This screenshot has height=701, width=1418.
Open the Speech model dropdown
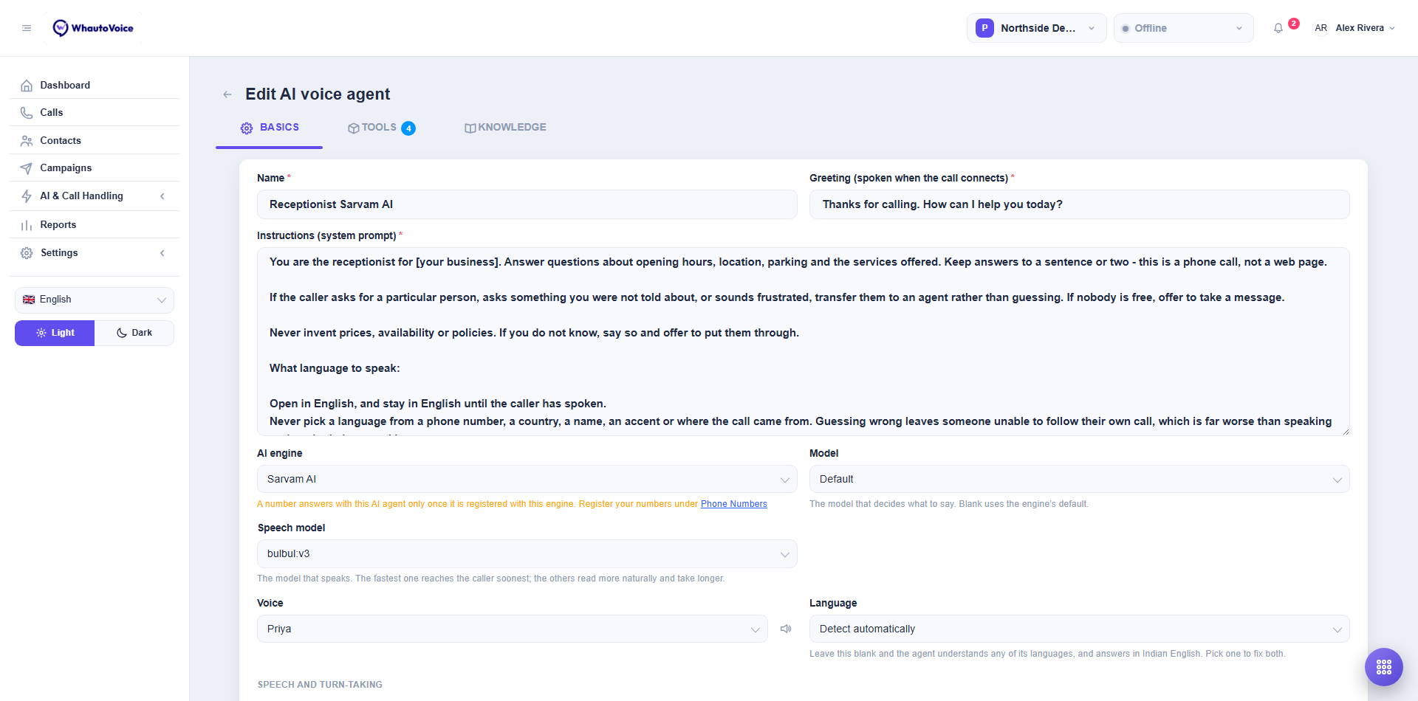coord(527,554)
